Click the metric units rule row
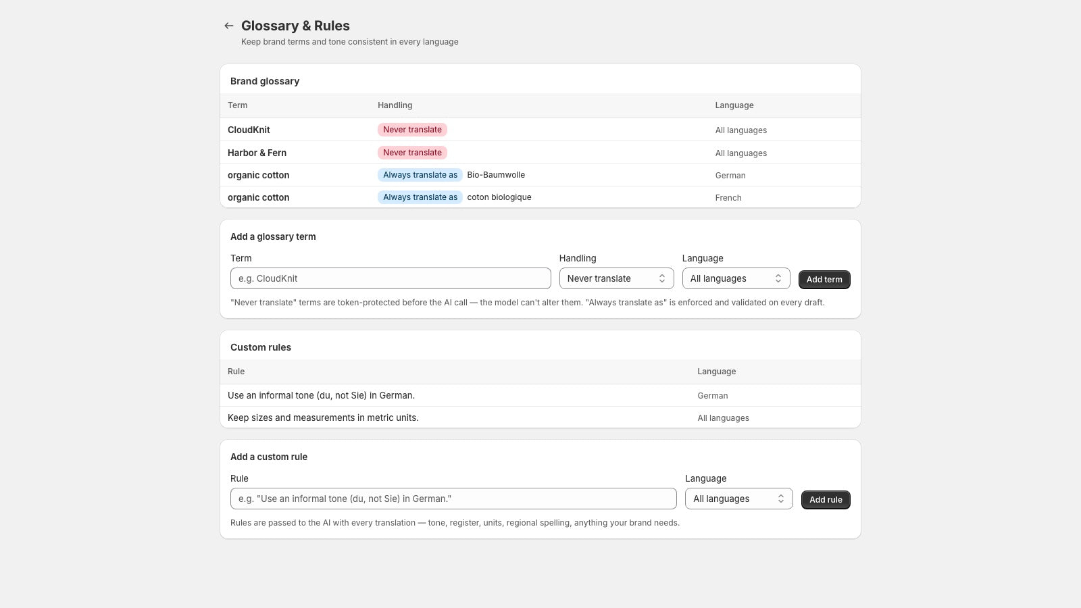The height and width of the screenshot is (608, 1081). (540, 417)
